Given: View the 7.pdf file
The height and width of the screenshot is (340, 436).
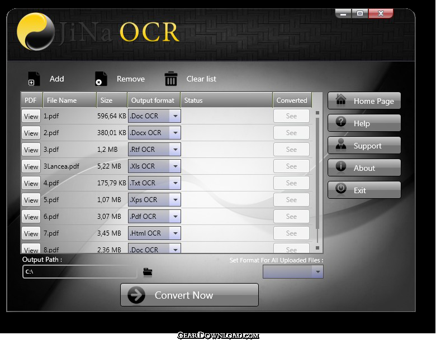Looking at the screenshot, I should pos(31,233).
